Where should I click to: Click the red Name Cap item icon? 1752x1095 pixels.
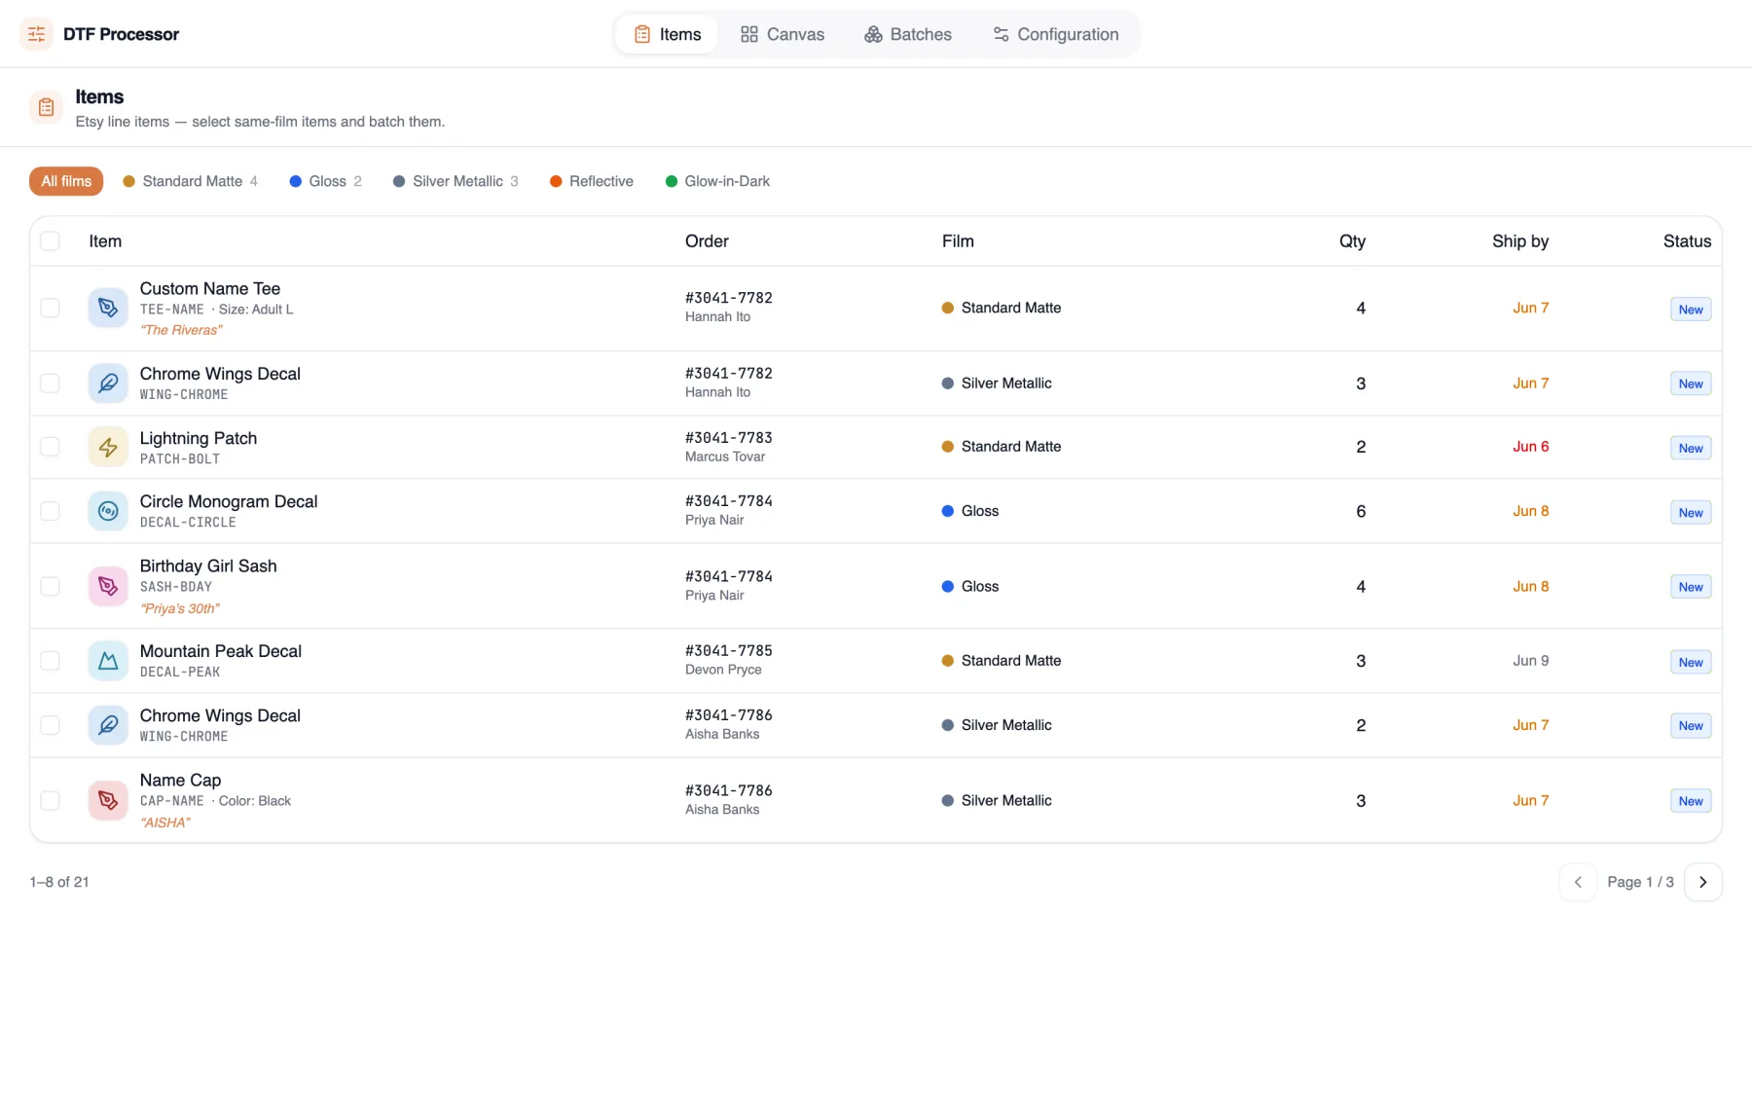(x=108, y=800)
